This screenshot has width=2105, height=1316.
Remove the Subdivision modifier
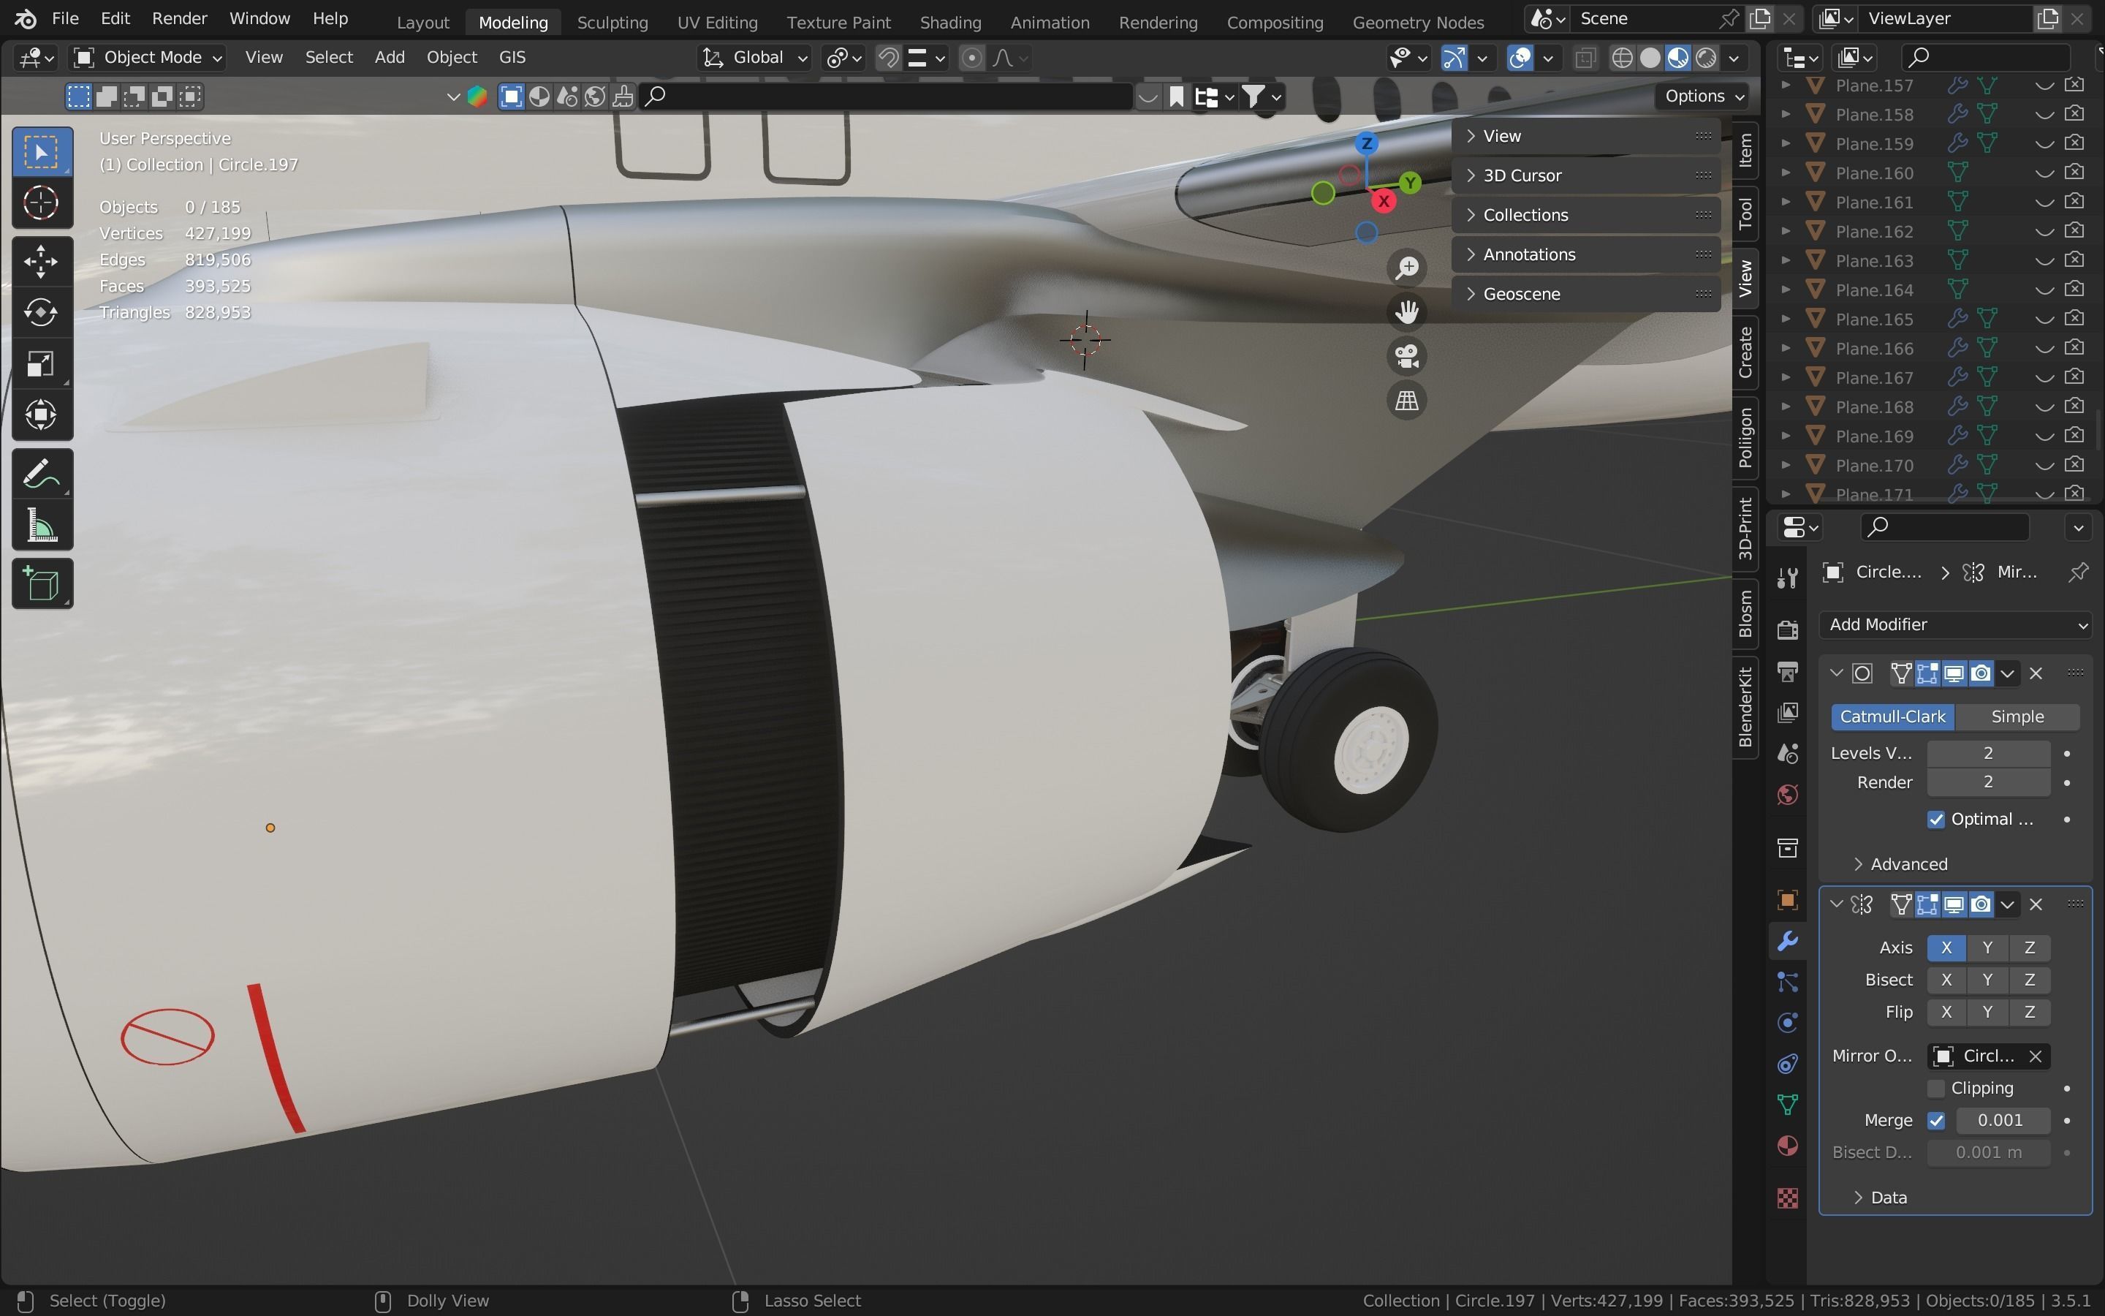pyautogui.click(x=2036, y=673)
